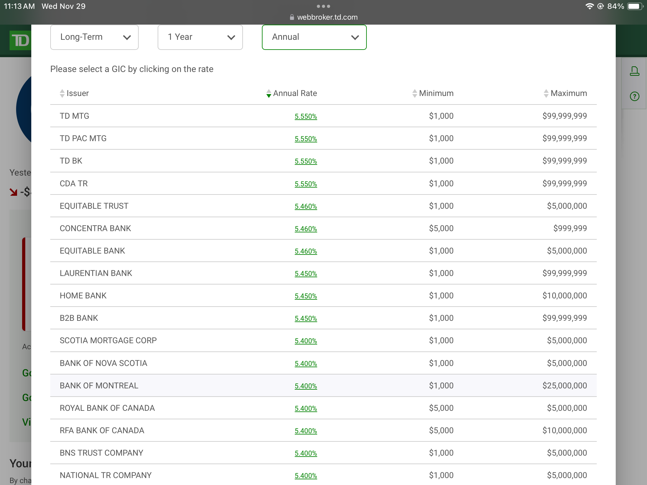Click the 'Issuer' column header text
Viewport: 647px width, 485px height.
point(78,93)
